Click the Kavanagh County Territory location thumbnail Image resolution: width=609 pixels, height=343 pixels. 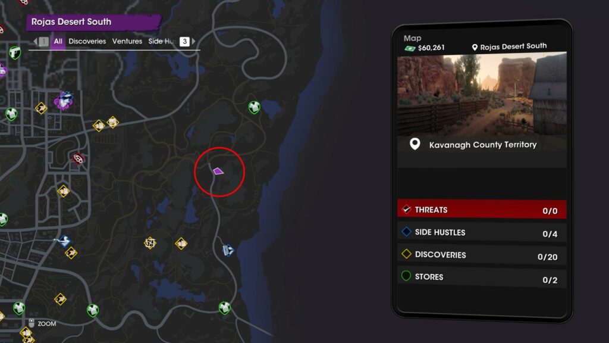tap(482, 95)
